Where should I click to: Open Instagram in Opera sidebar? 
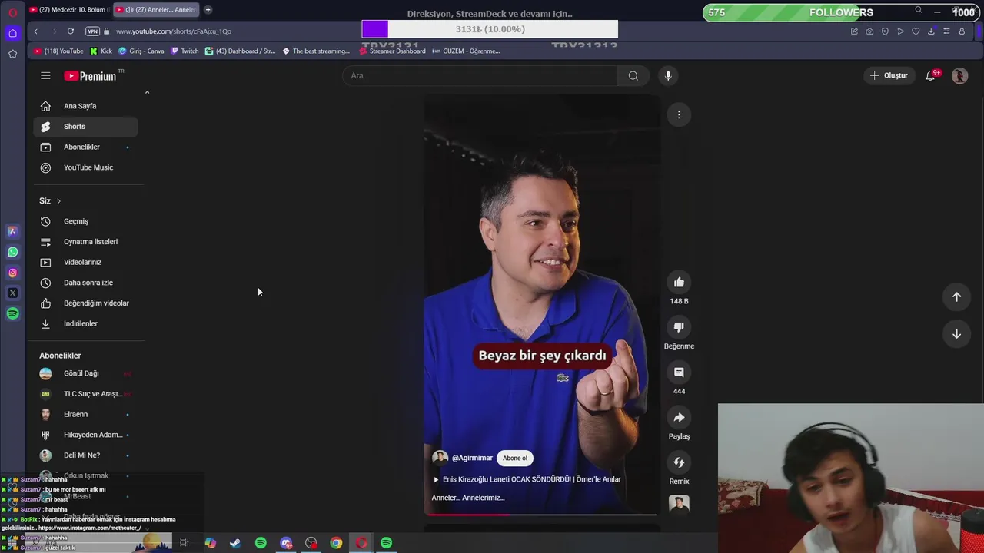[x=12, y=273]
